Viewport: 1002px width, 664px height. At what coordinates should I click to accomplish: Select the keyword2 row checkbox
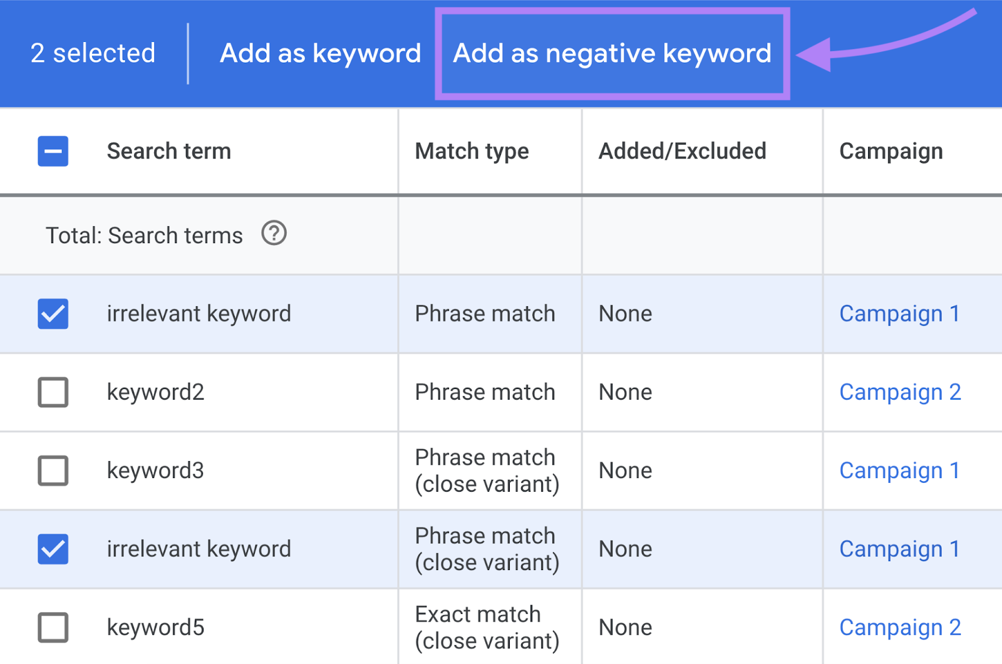[53, 392]
